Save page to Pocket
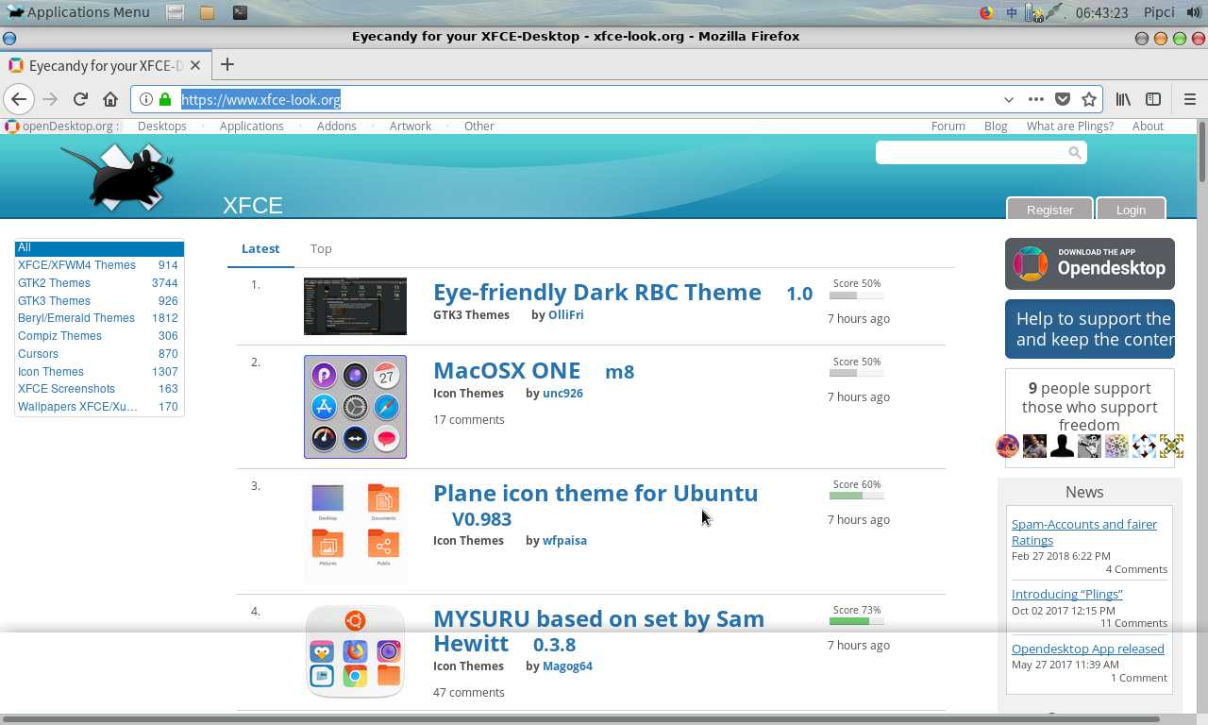This screenshot has height=725, width=1208. tap(1063, 99)
